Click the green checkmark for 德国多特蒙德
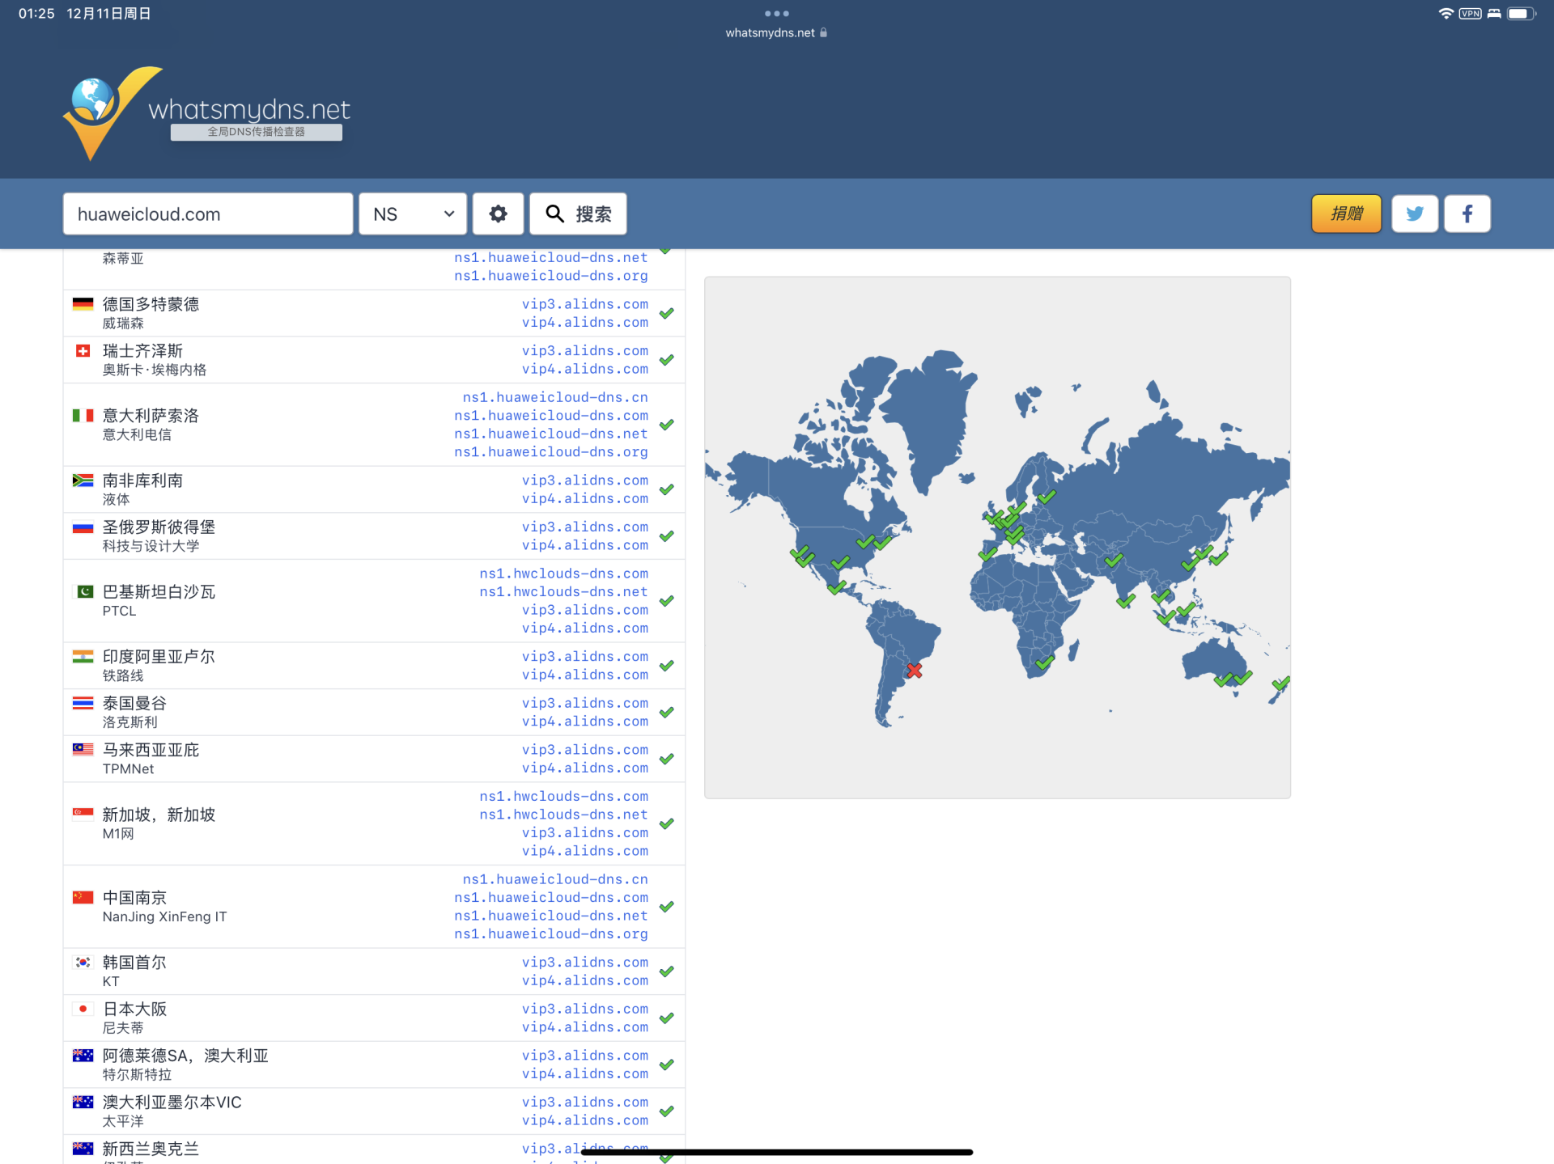The width and height of the screenshot is (1554, 1164). [667, 313]
